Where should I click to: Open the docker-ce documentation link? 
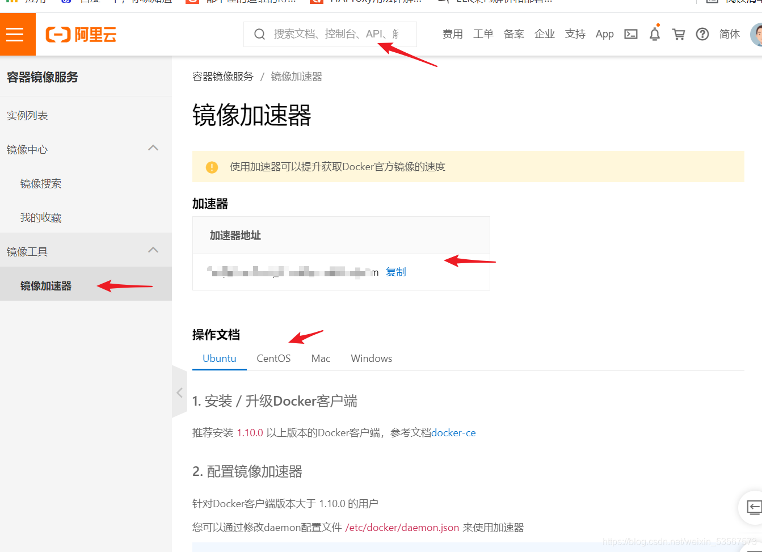454,433
